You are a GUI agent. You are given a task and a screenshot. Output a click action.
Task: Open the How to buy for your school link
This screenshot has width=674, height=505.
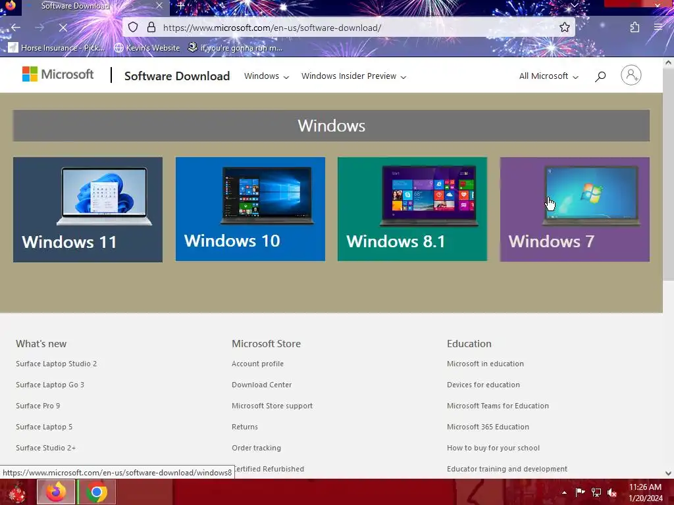[494, 448]
